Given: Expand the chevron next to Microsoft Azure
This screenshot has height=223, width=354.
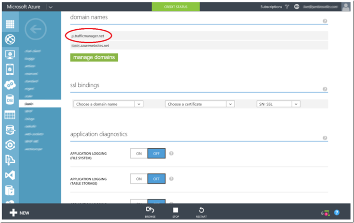Looking at the screenshot, I should pos(51,7).
